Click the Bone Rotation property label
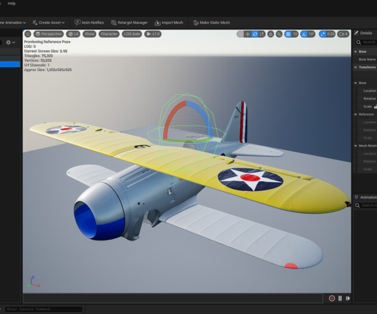377x314 pixels. pos(369,99)
